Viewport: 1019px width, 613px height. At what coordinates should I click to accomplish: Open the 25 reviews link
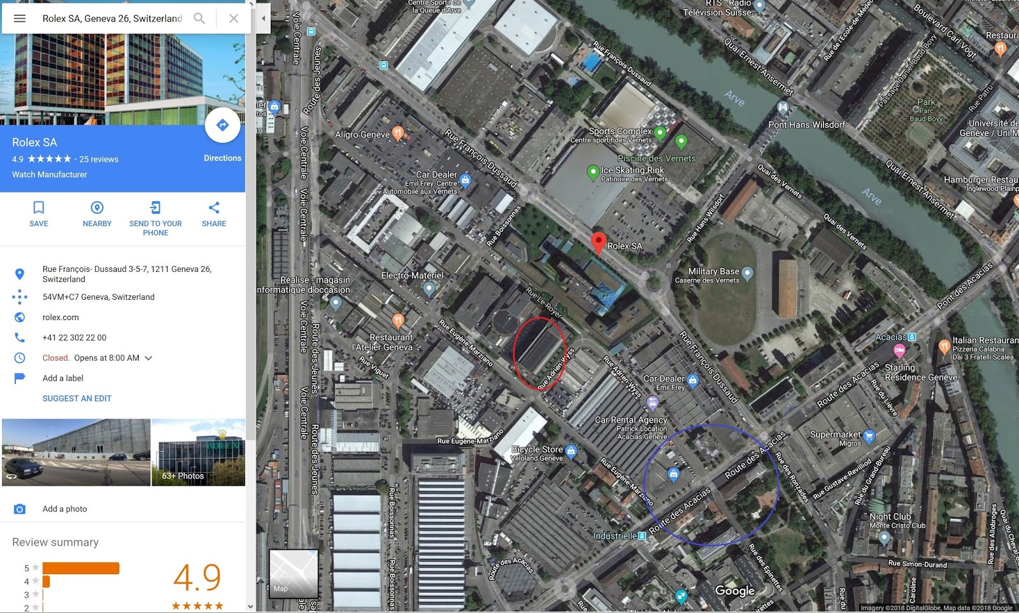point(99,159)
